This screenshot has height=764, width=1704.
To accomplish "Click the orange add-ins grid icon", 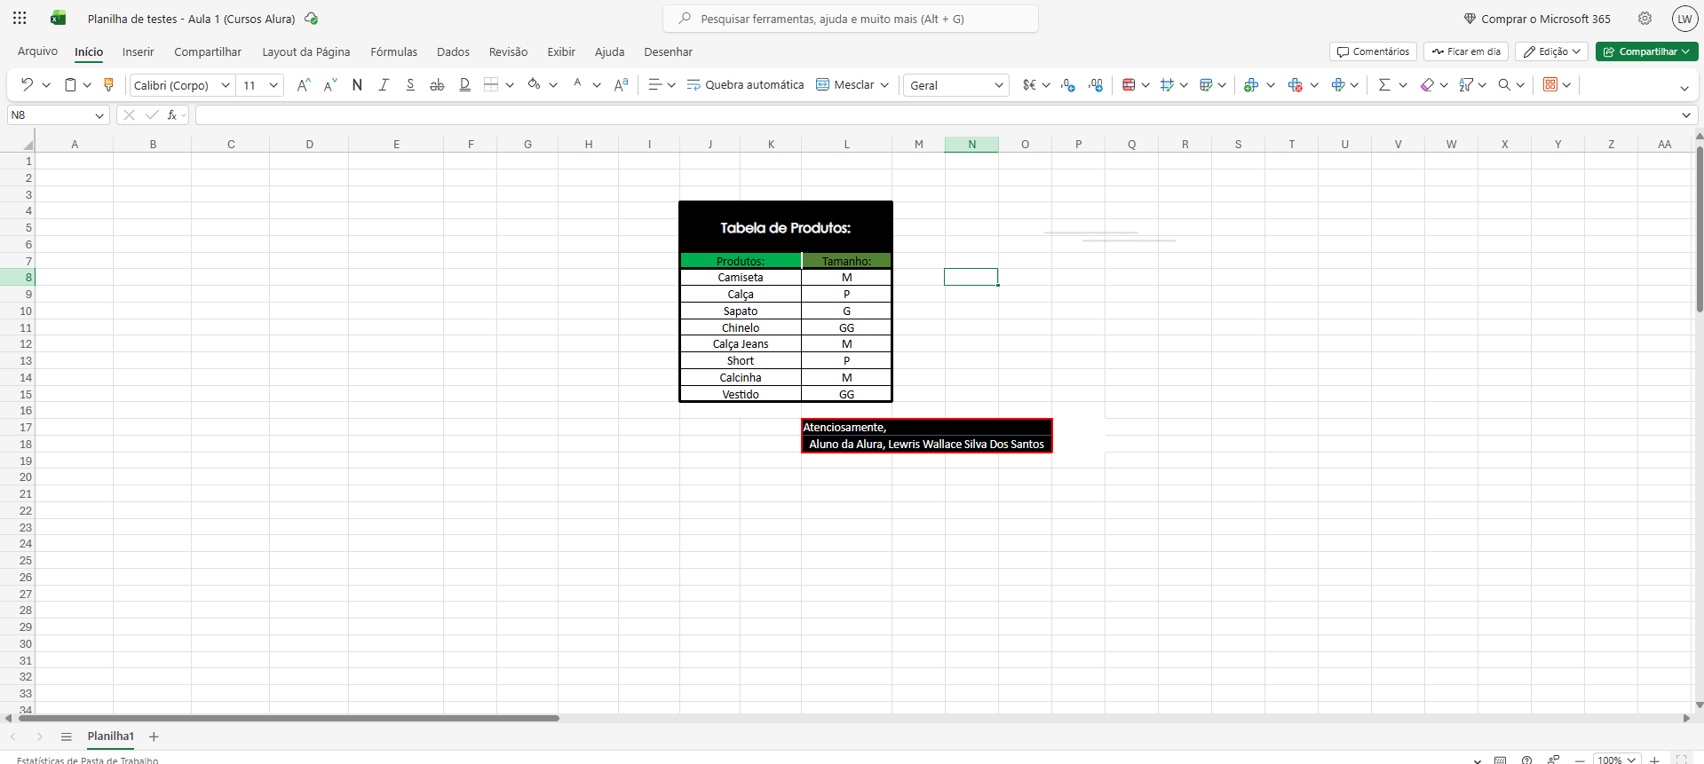I will [1550, 84].
